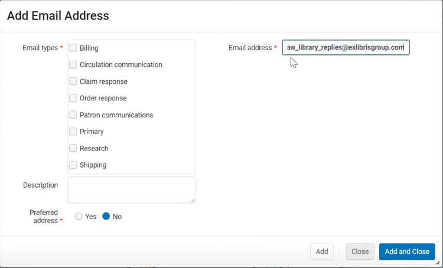Check the Patron communications option
443x268 pixels.
tap(73, 115)
